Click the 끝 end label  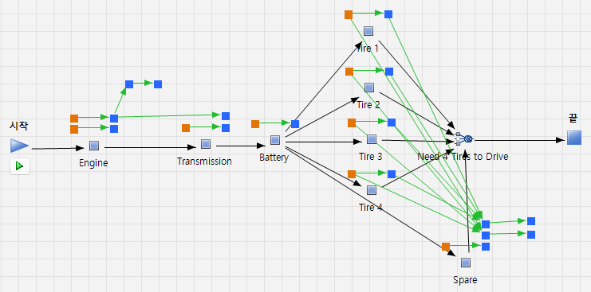click(573, 118)
